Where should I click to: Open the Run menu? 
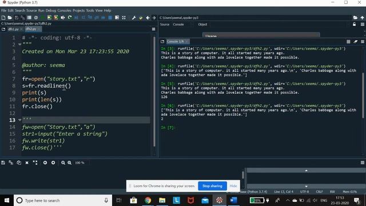click(41, 10)
